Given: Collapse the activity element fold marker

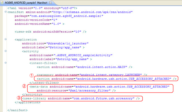Looking at the screenshot, I should (x=5, y=51).
